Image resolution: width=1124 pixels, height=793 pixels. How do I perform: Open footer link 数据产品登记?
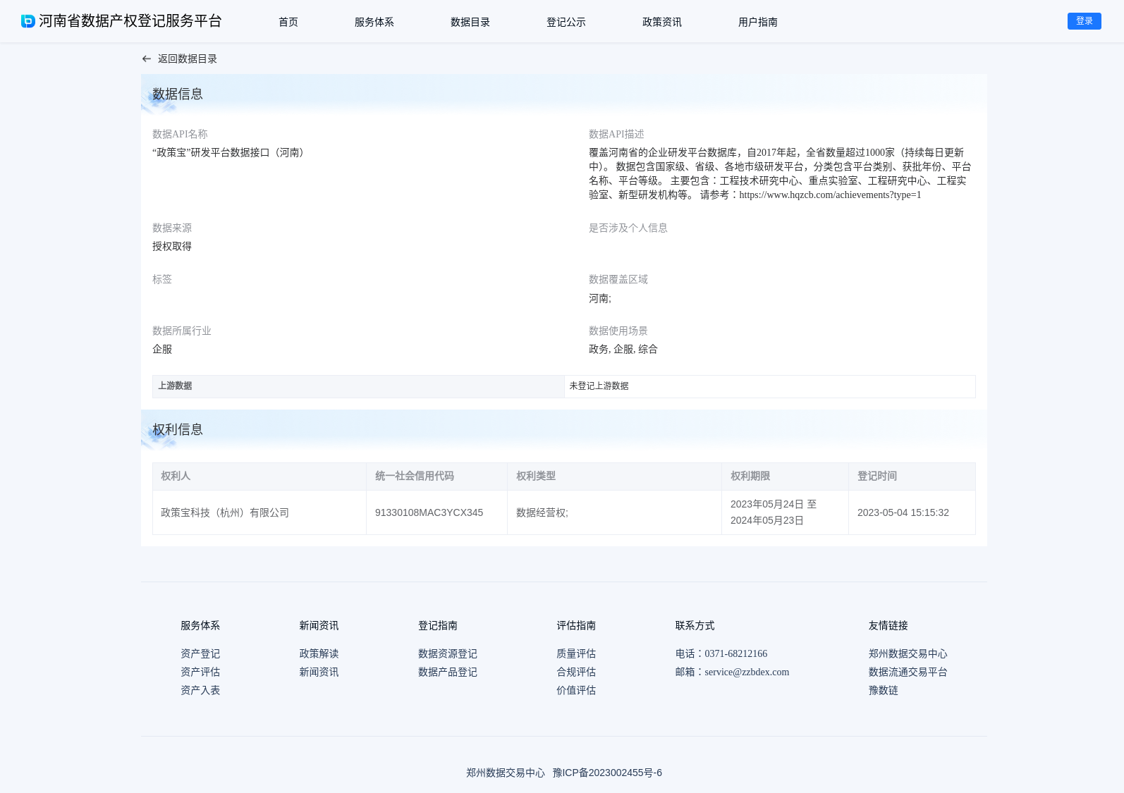(448, 672)
